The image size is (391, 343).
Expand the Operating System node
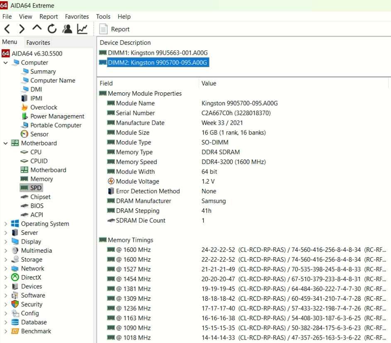point(6,224)
